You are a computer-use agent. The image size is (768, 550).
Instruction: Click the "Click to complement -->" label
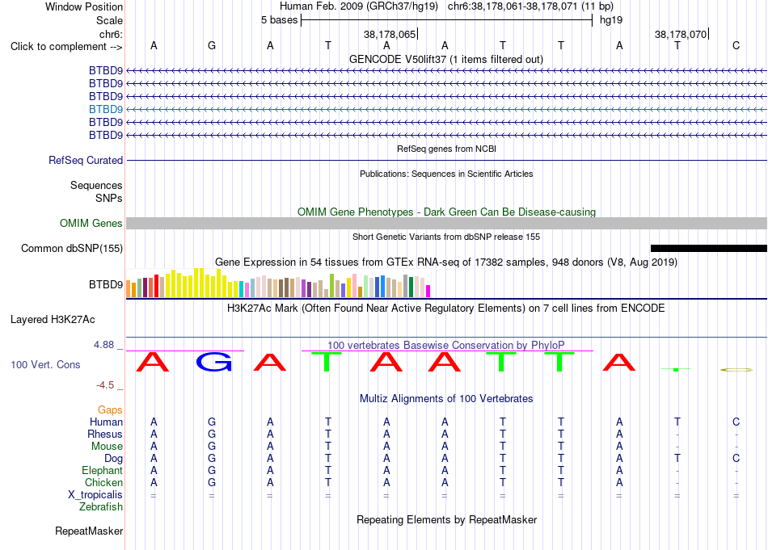[66, 47]
